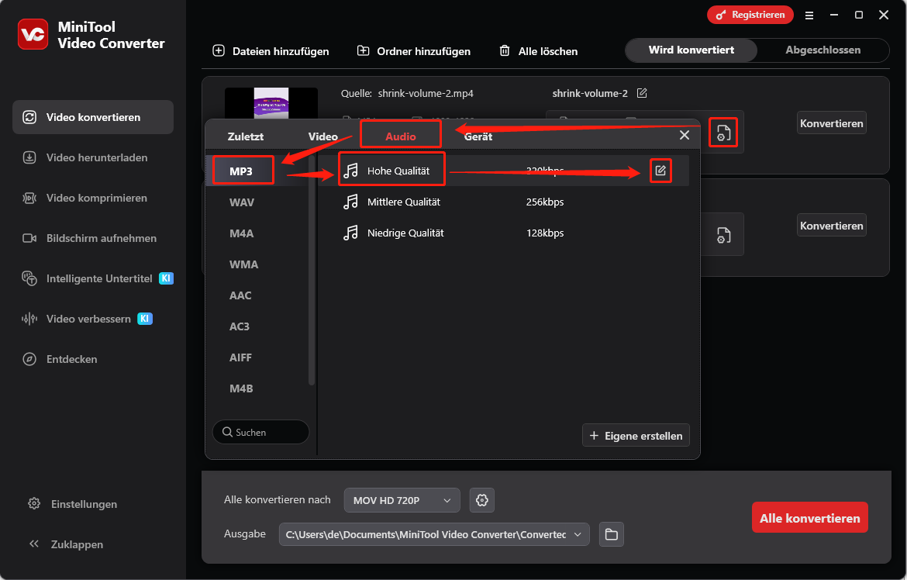Screen dimensions: 907x580
Task: Click the 128kbps bitrate value
Action: [x=545, y=233]
